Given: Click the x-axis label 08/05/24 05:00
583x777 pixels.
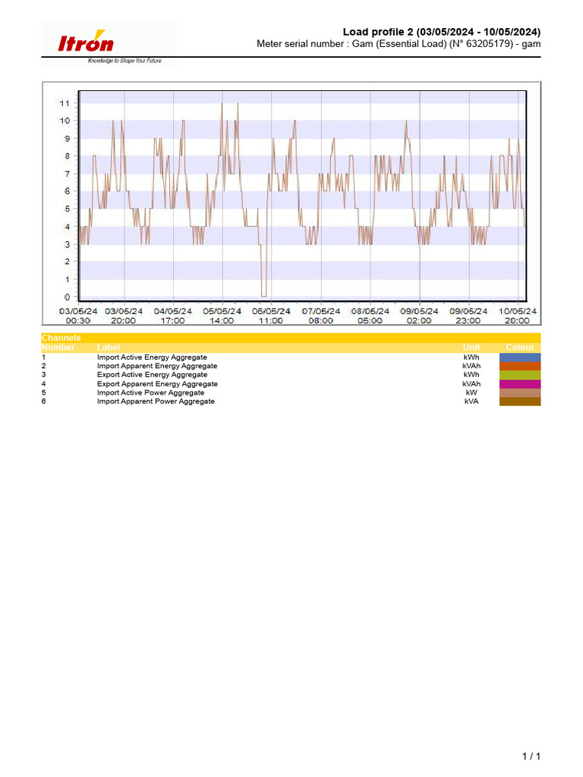Looking at the screenshot, I should coord(370,316).
